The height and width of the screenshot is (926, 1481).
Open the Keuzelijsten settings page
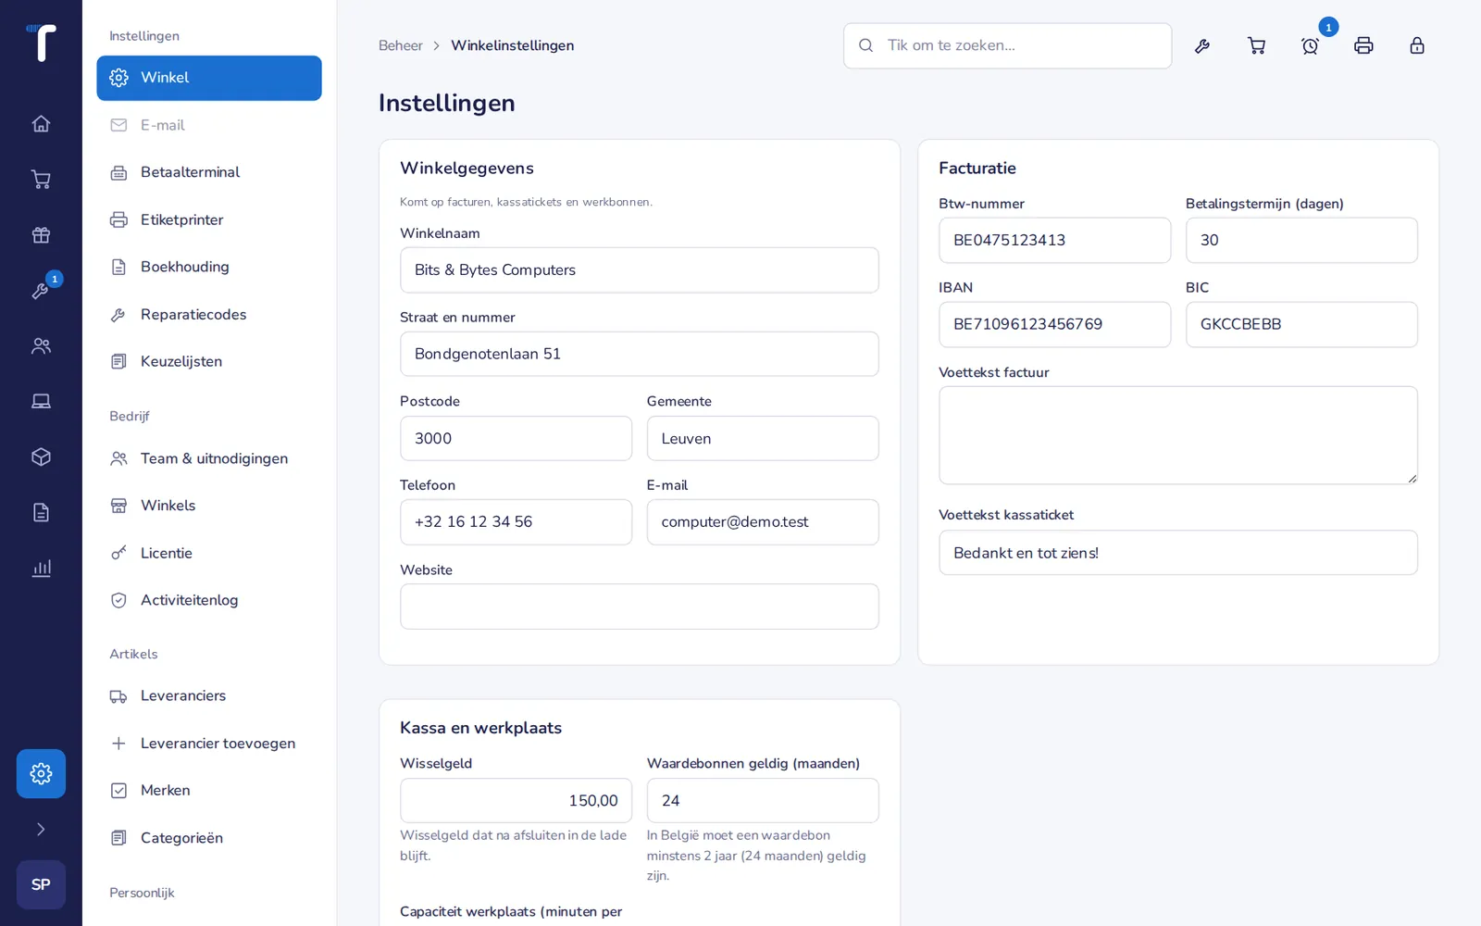click(209, 362)
